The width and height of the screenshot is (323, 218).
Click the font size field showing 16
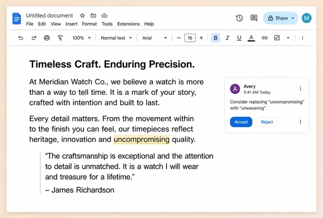click(190, 38)
